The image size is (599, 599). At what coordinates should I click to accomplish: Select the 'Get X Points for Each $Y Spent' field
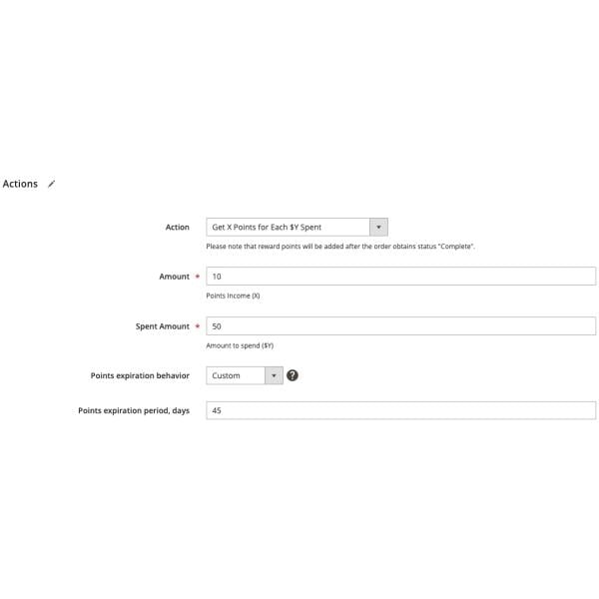pyautogui.click(x=297, y=227)
